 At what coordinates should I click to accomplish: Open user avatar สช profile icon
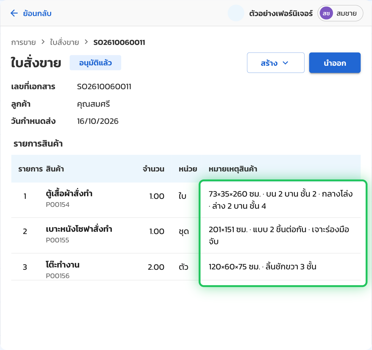326,13
